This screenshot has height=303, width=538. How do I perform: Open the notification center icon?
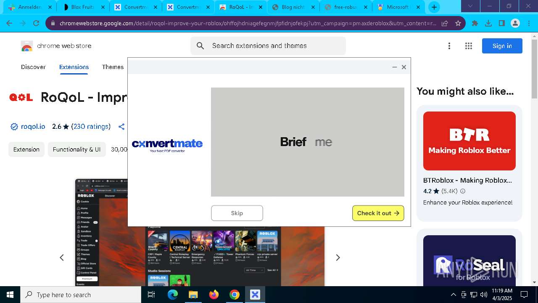point(524,295)
